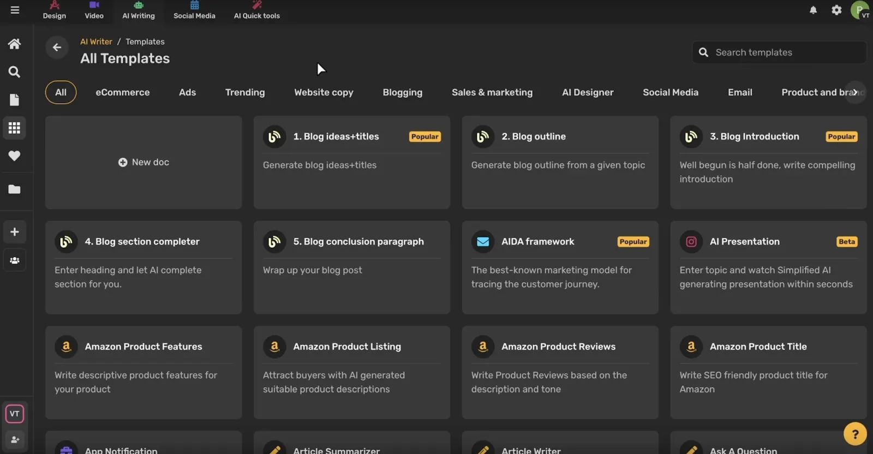873x454 pixels.
Task: Focus the Search templates field
Action: point(779,52)
